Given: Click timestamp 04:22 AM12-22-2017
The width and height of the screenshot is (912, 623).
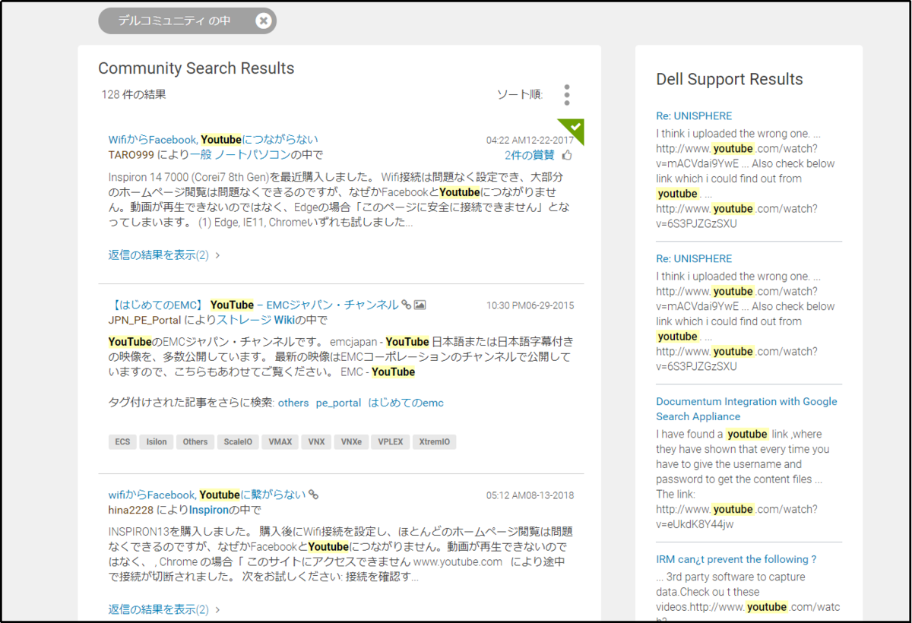Looking at the screenshot, I should (530, 140).
